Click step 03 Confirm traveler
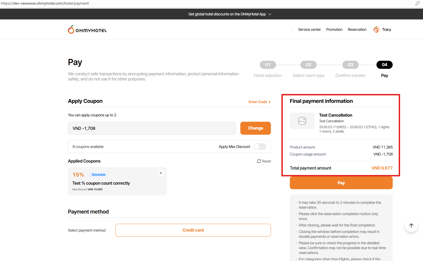The height and width of the screenshot is (261, 423). 350,65
